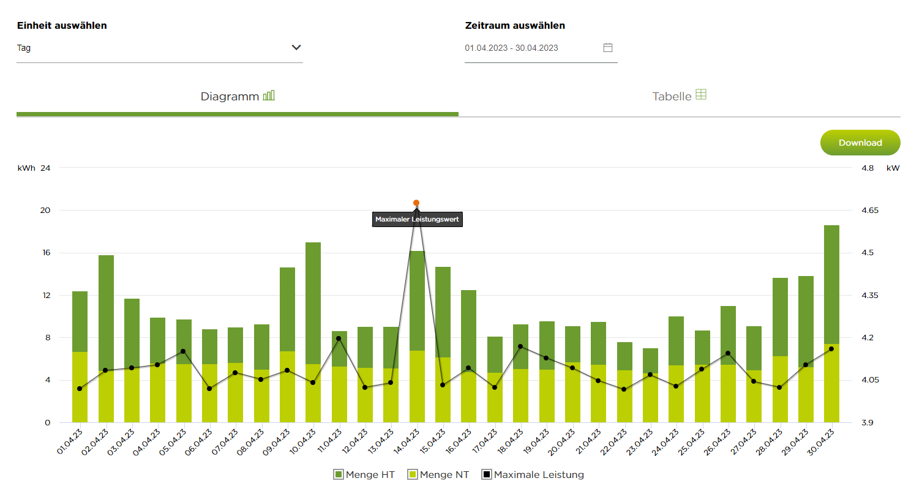Image resolution: width=922 pixels, height=489 pixels.
Task: Open the calendar icon for date range
Action: tap(608, 48)
